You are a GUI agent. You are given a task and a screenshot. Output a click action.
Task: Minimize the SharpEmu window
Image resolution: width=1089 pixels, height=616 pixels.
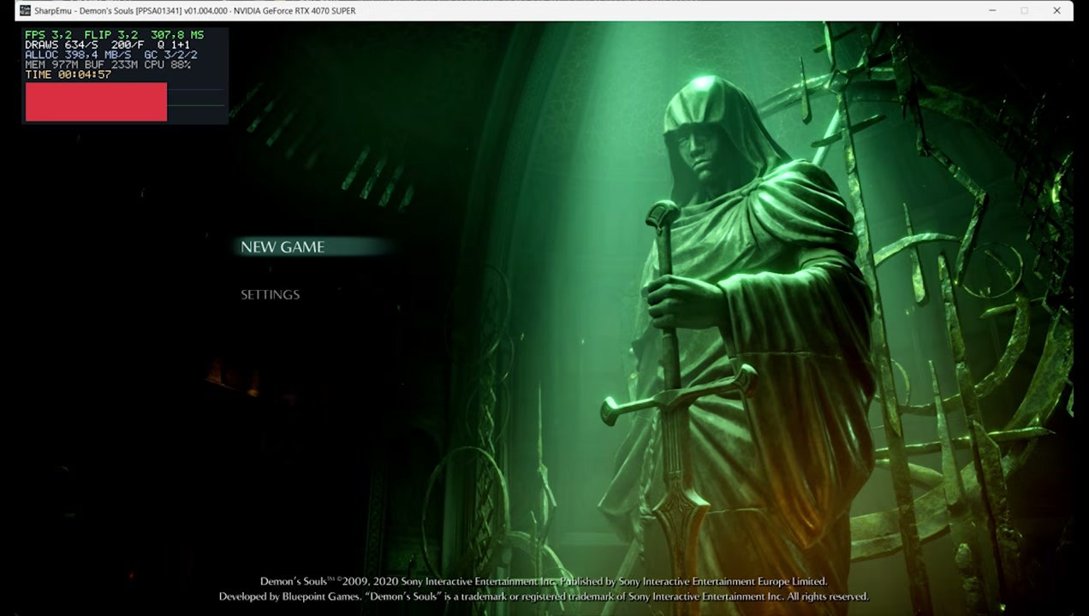[x=992, y=10]
